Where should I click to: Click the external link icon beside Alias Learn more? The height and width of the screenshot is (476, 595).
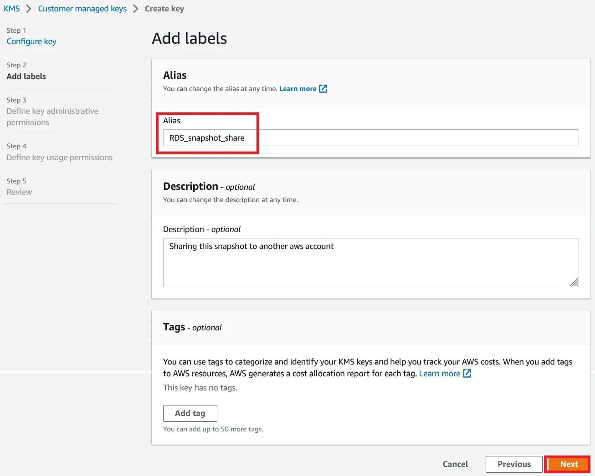[x=323, y=89]
